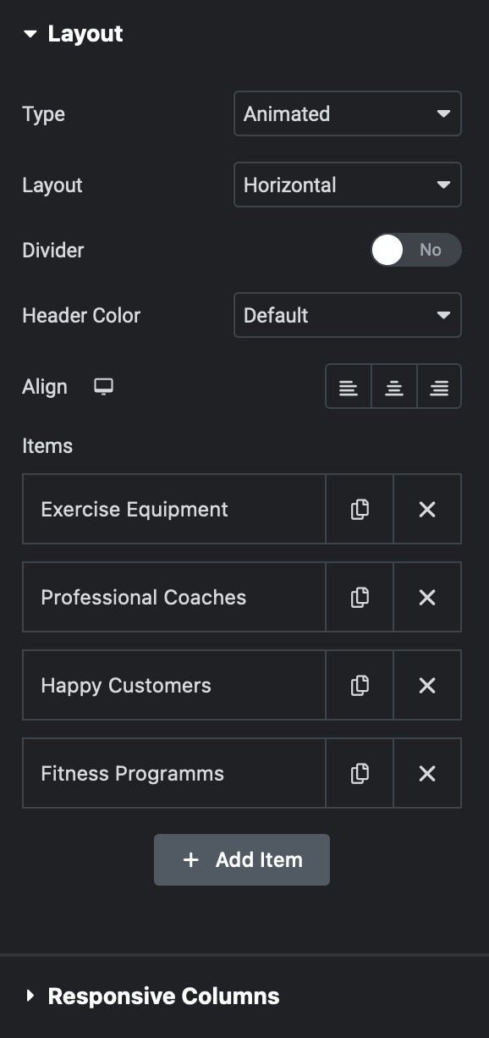Screen dimensions: 489x1038
Task: Open the Happy Customers item
Action: (174, 685)
